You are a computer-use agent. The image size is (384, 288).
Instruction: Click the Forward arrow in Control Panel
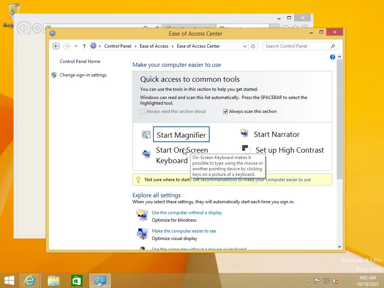pos(67,46)
